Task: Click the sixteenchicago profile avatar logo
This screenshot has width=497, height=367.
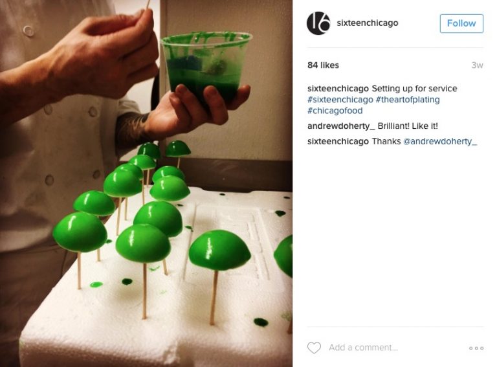Action: 318,23
